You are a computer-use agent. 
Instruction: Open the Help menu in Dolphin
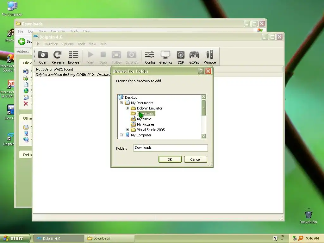(x=103, y=44)
